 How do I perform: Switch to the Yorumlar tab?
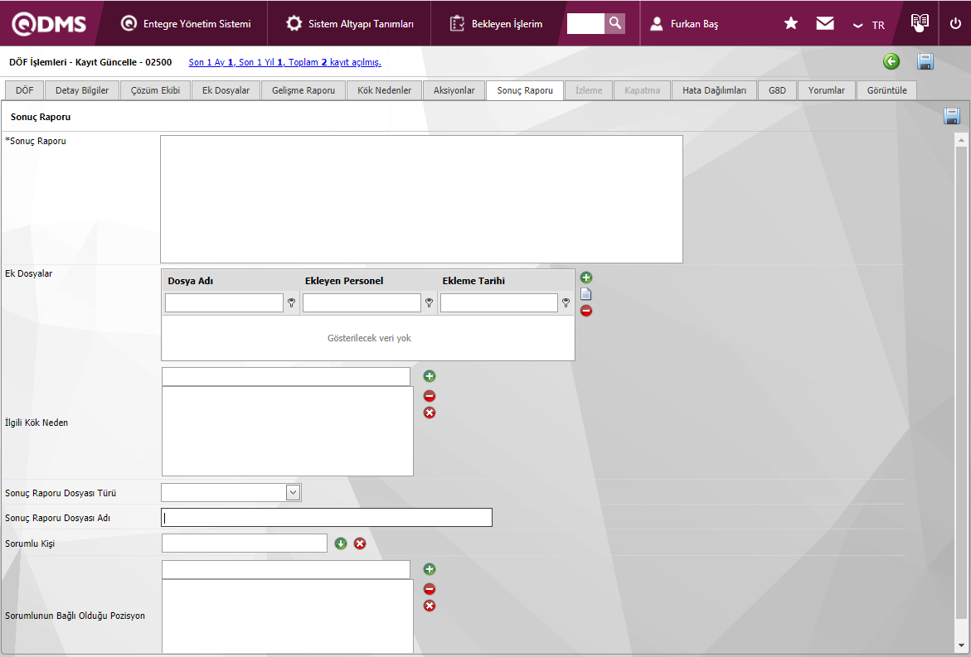pyautogui.click(x=827, y=90)
